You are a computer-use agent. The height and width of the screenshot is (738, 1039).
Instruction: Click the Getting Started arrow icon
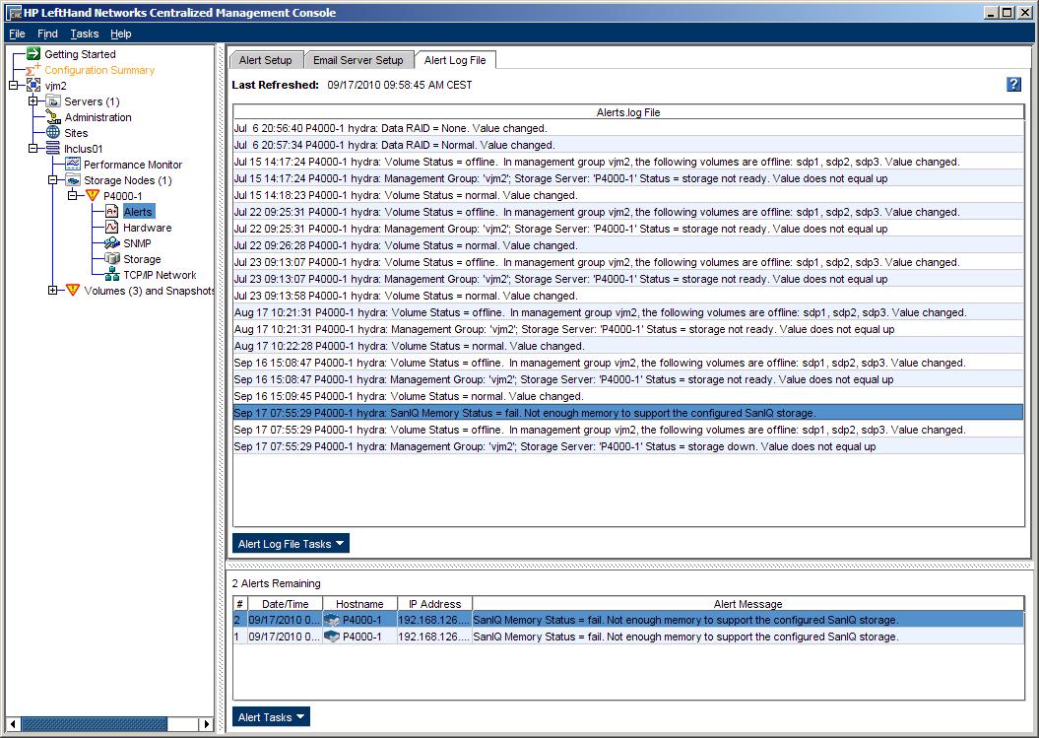(x=33, y=54)
